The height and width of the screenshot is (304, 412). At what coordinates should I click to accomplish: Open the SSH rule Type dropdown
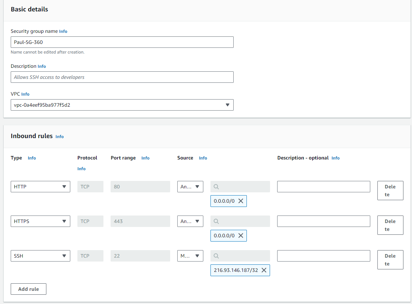tap(40, 256)
